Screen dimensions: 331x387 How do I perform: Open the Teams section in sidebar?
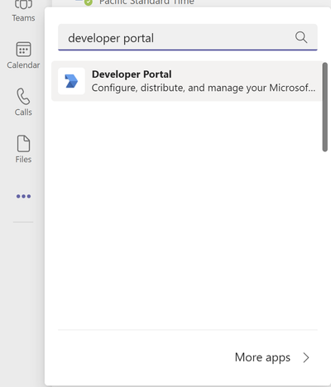point(23,11)
